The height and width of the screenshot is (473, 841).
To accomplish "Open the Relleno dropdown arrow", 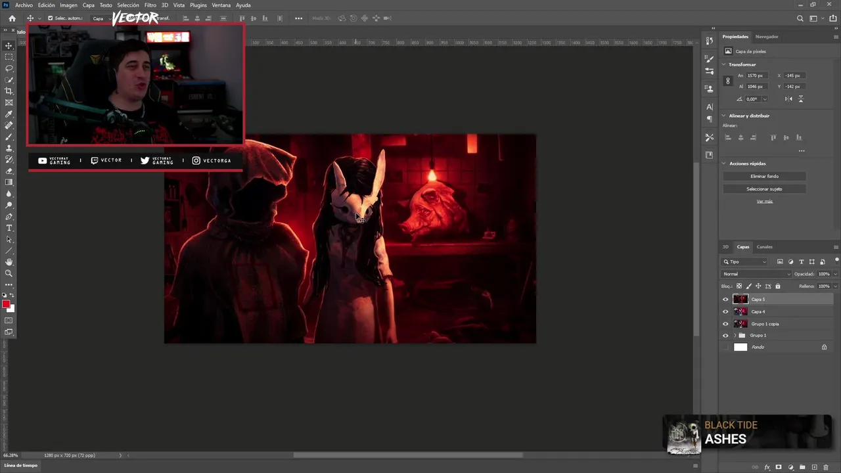I will 835,286.
